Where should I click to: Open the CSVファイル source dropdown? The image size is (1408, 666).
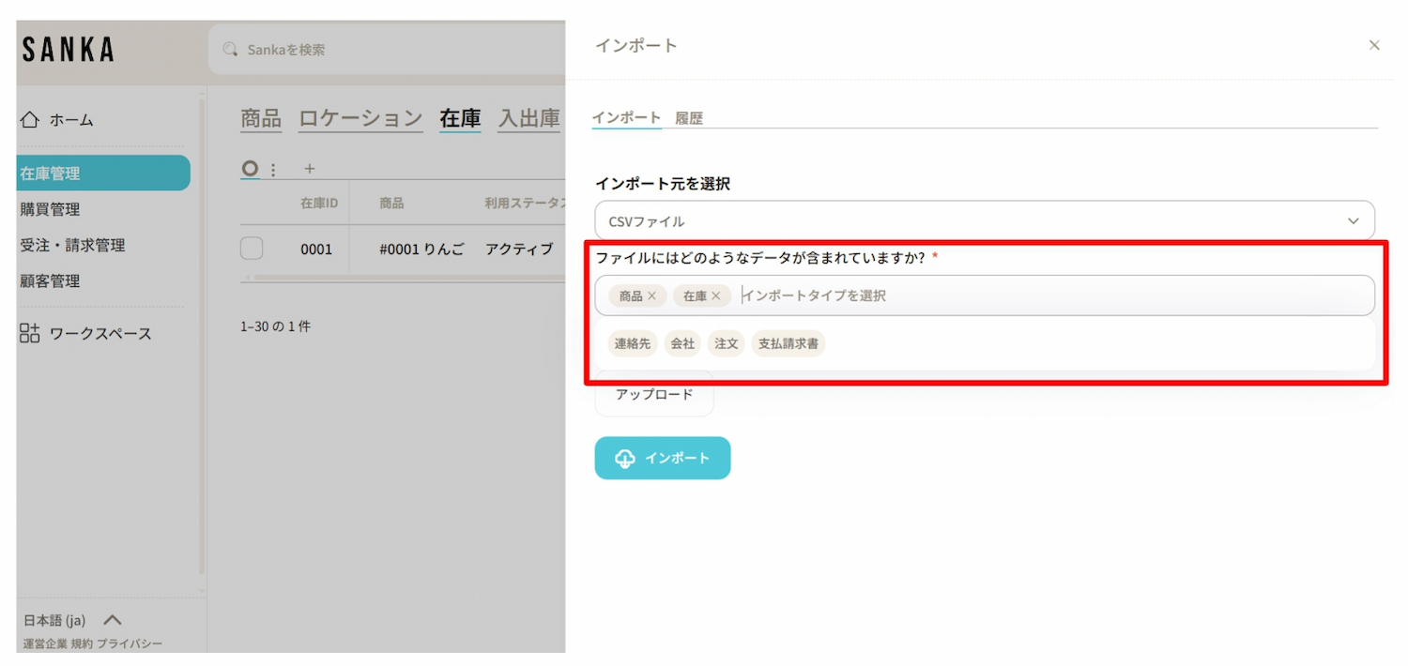pyautogui.click(x=985, y=221)
